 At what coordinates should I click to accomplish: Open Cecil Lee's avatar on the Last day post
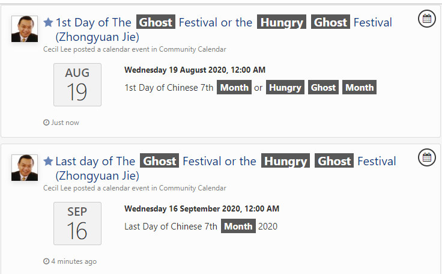[25, 168]
